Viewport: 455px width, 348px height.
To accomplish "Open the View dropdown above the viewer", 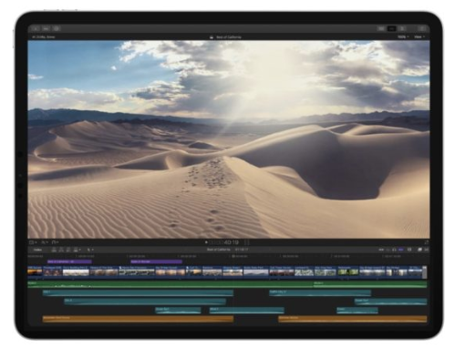I will pos(419,37).
